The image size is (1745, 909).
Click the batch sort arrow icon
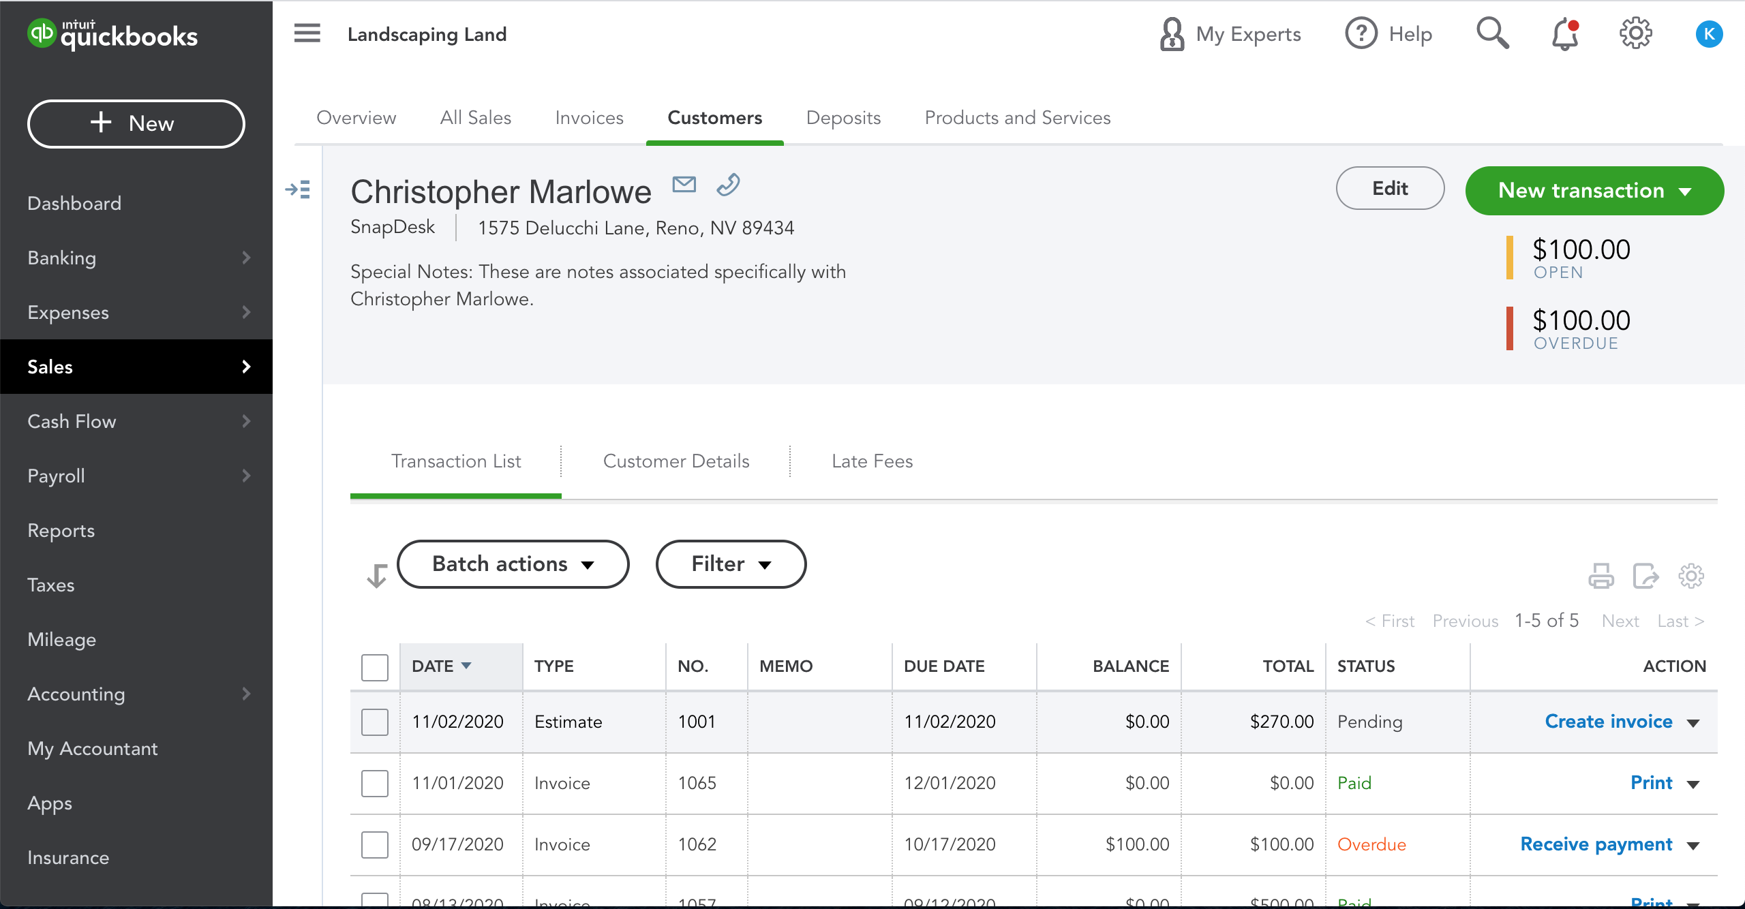[x=376, y=576]
